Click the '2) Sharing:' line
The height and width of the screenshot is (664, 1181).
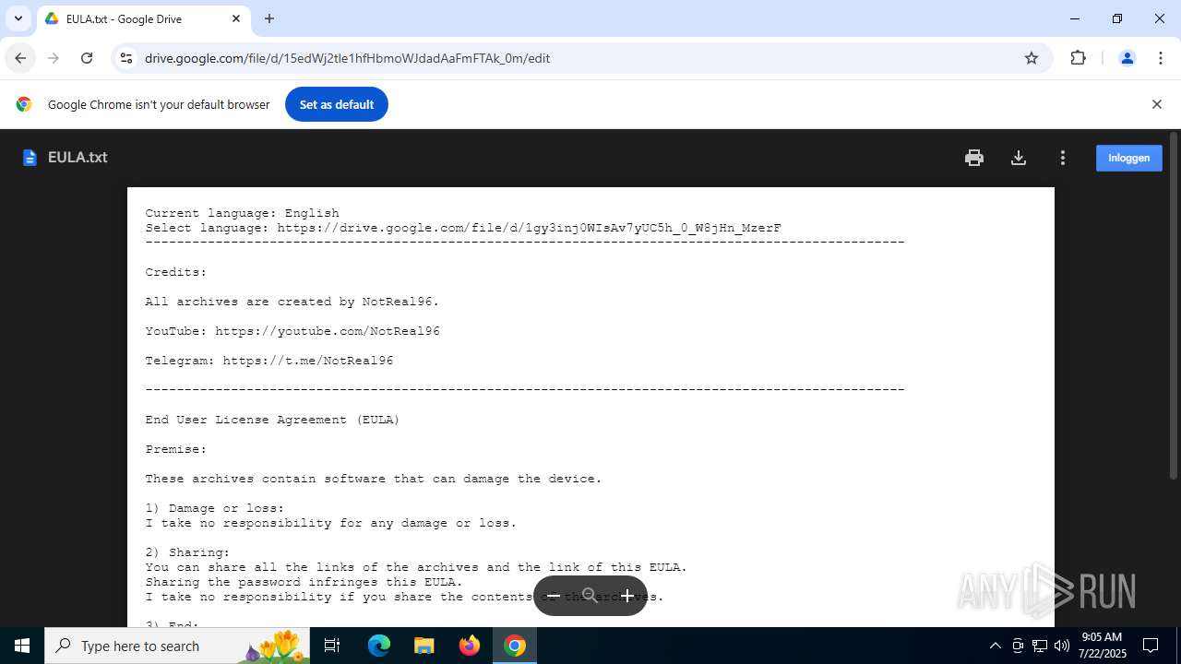[x=187, y=552]
